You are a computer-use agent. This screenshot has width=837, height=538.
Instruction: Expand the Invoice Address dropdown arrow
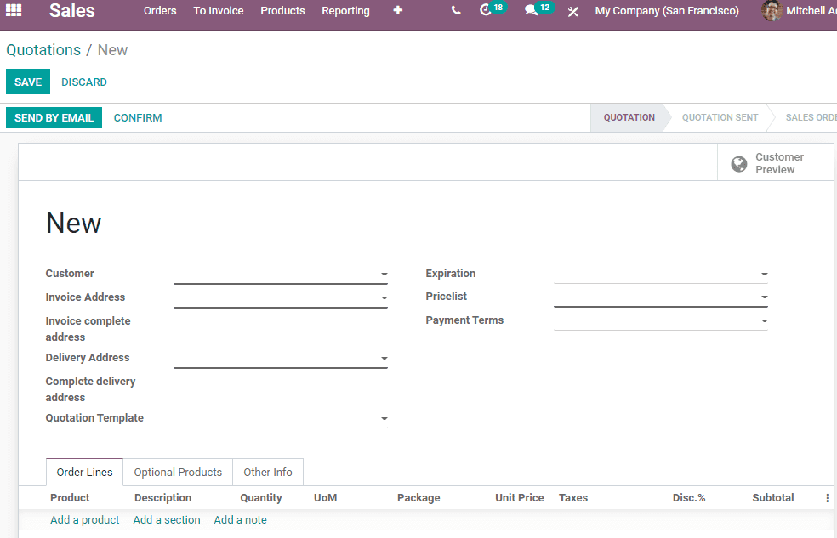tap(384, 298)
